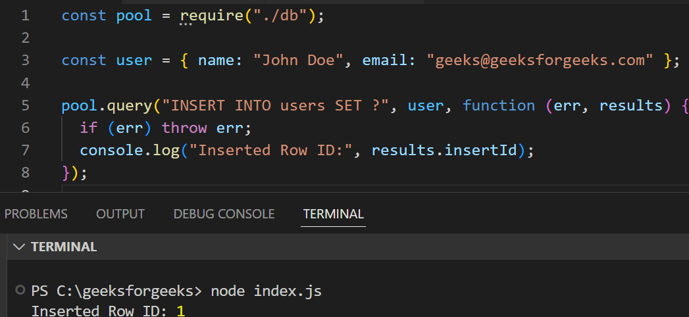The image size is (689, 317).
Task: Click the query method on line 5
Action: pos(139,105)
